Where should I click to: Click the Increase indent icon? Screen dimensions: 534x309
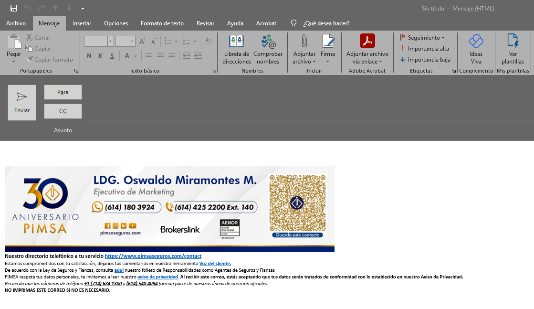[198, 56]
